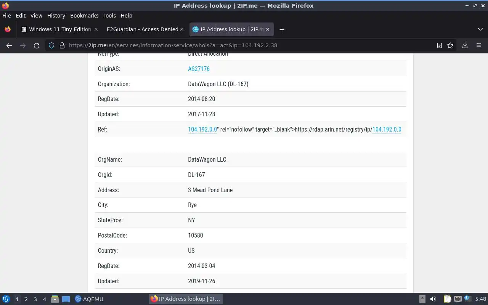This screenshot has width=488, height=305.
Task: Open the View menu
Action: 36,16
